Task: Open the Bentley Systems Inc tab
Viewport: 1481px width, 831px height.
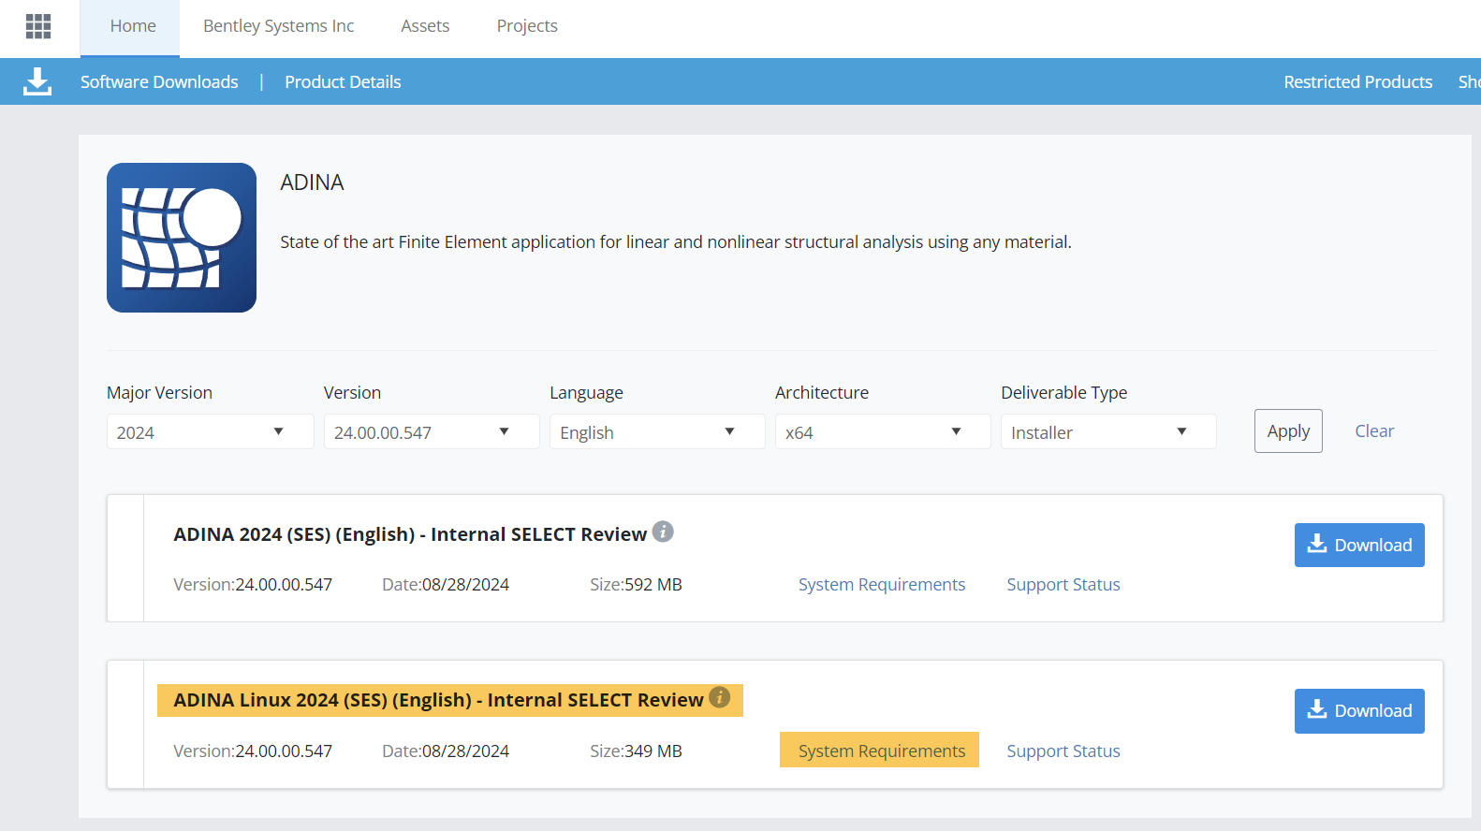Action: coord(279,26)
